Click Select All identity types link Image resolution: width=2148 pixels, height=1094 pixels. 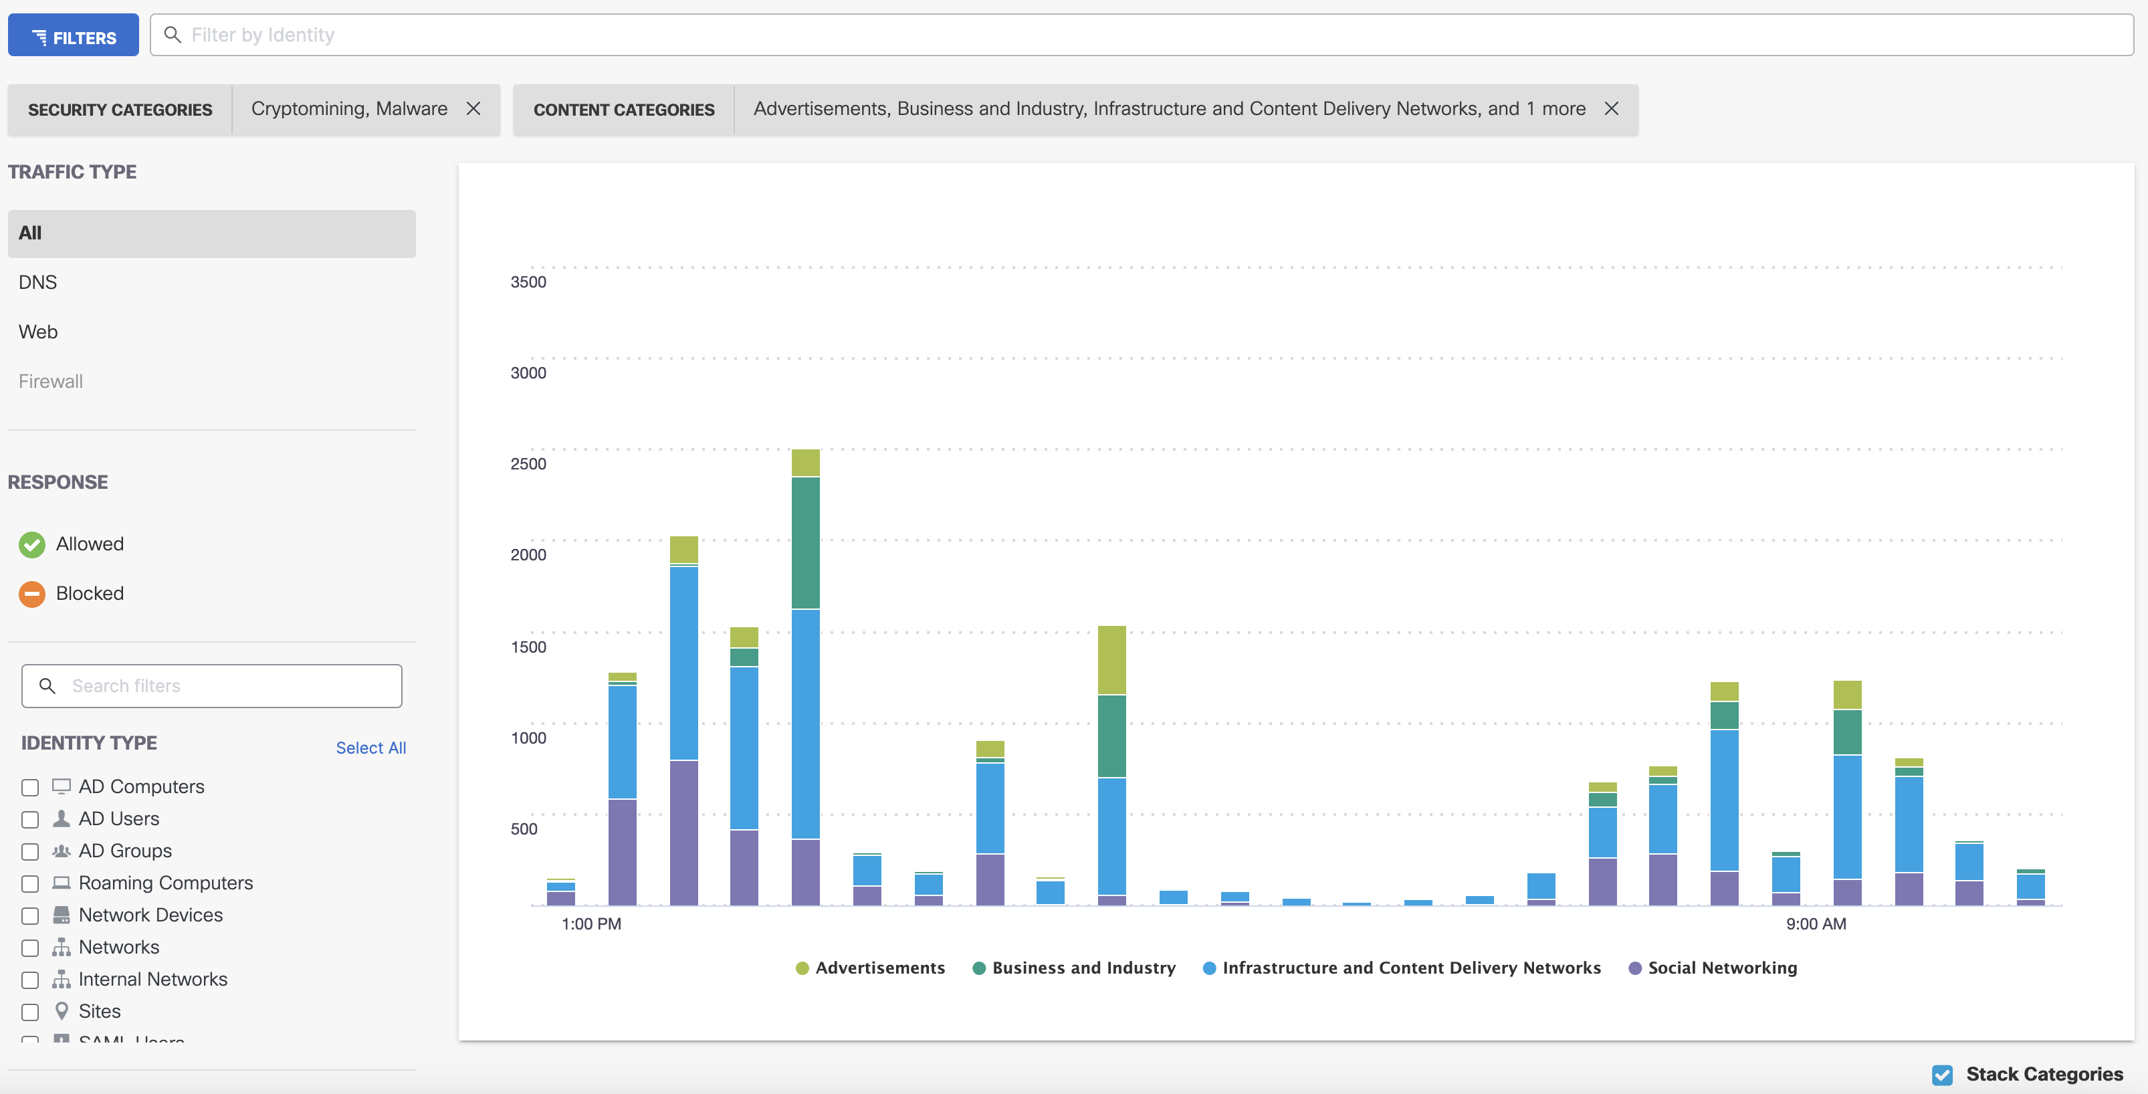(x=371, y=748)
